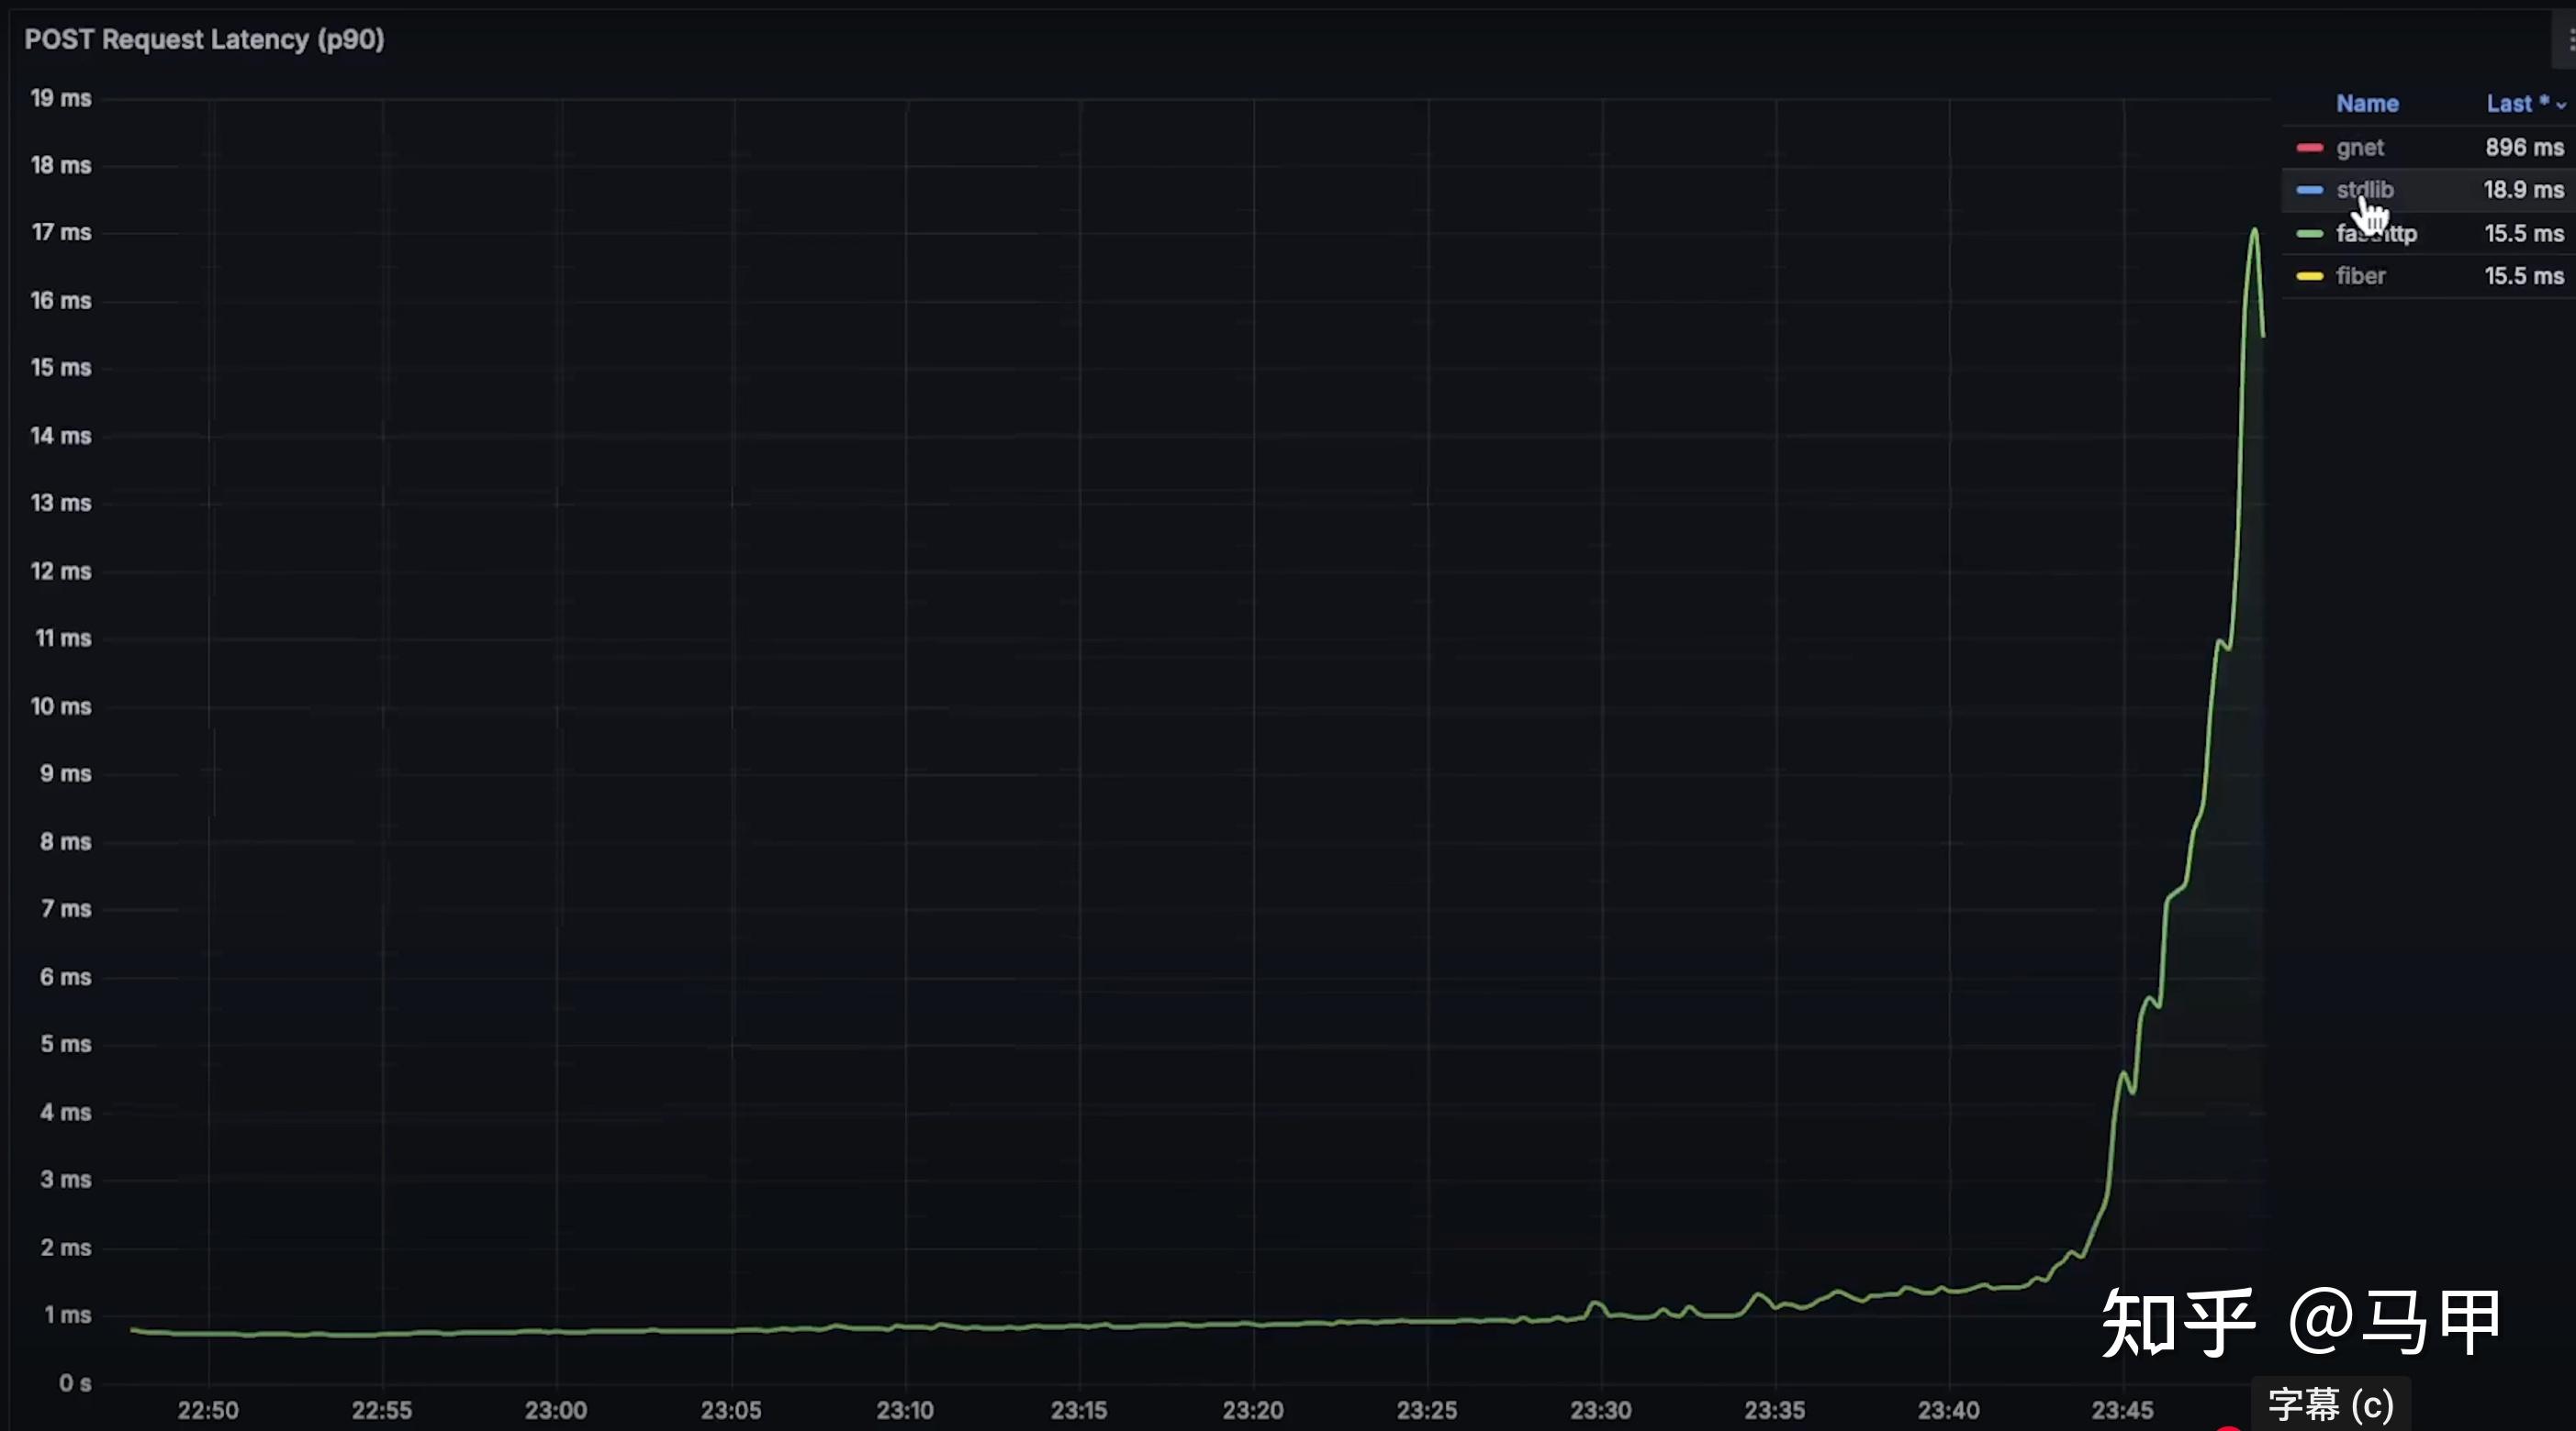Click the POST Request Latency (p90) title

tap(204, 40)
